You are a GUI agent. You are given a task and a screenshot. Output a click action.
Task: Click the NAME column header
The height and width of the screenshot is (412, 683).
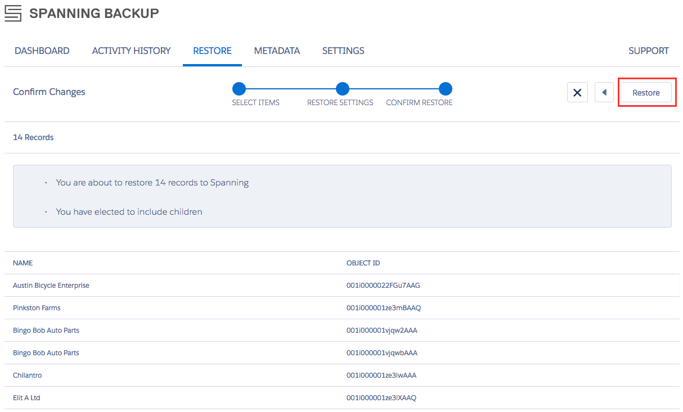pos(23,263)
